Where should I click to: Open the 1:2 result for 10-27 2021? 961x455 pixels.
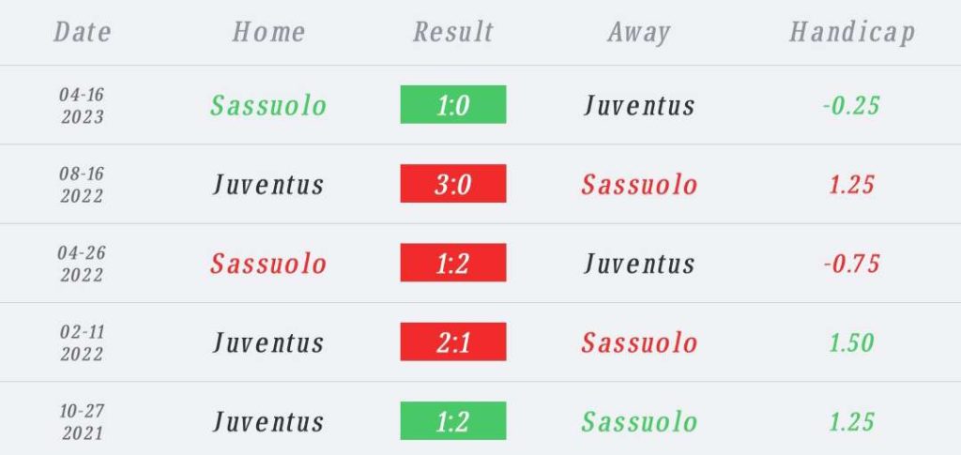pyautogui.click(x=452, y=420)
